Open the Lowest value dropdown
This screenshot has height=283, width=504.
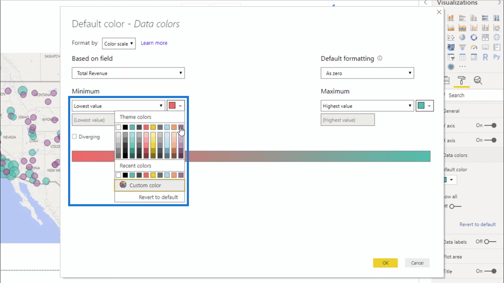pos(118,106)
